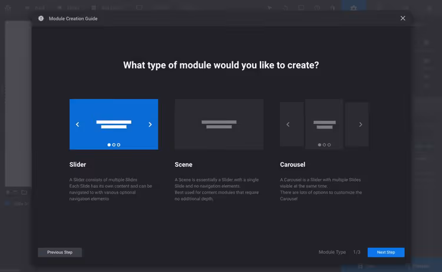Click the "Module Creation Guide" title text

coord(73,19)
